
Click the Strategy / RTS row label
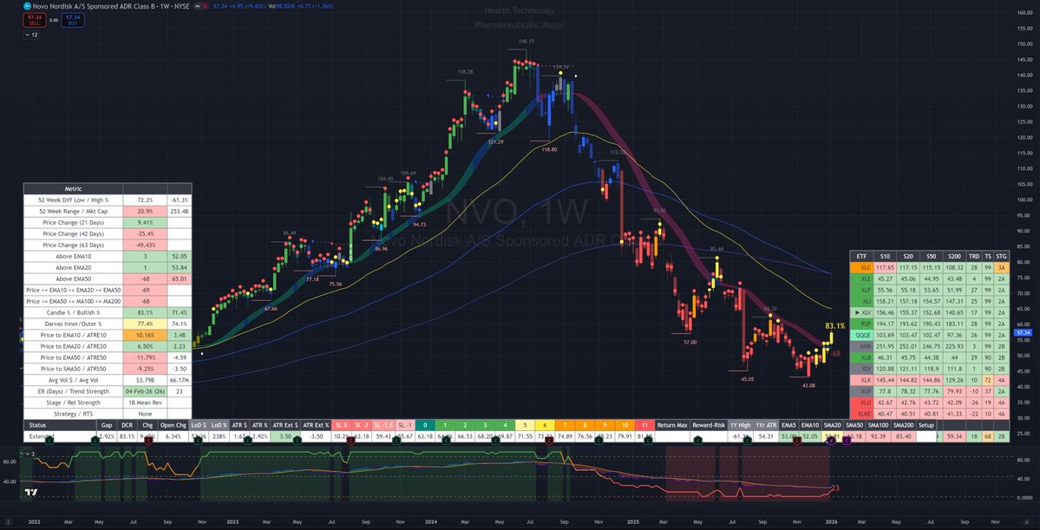tap(73, 413)
